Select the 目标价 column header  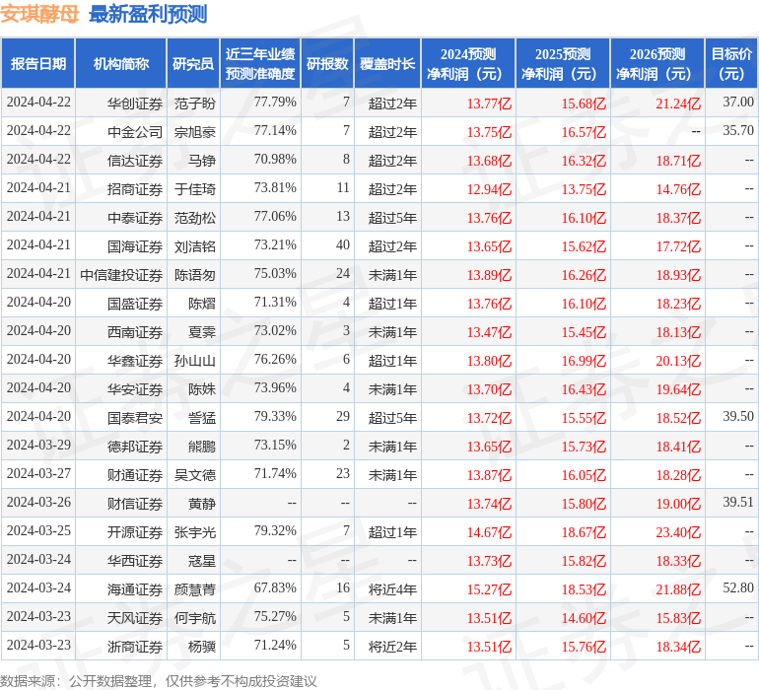731,63
